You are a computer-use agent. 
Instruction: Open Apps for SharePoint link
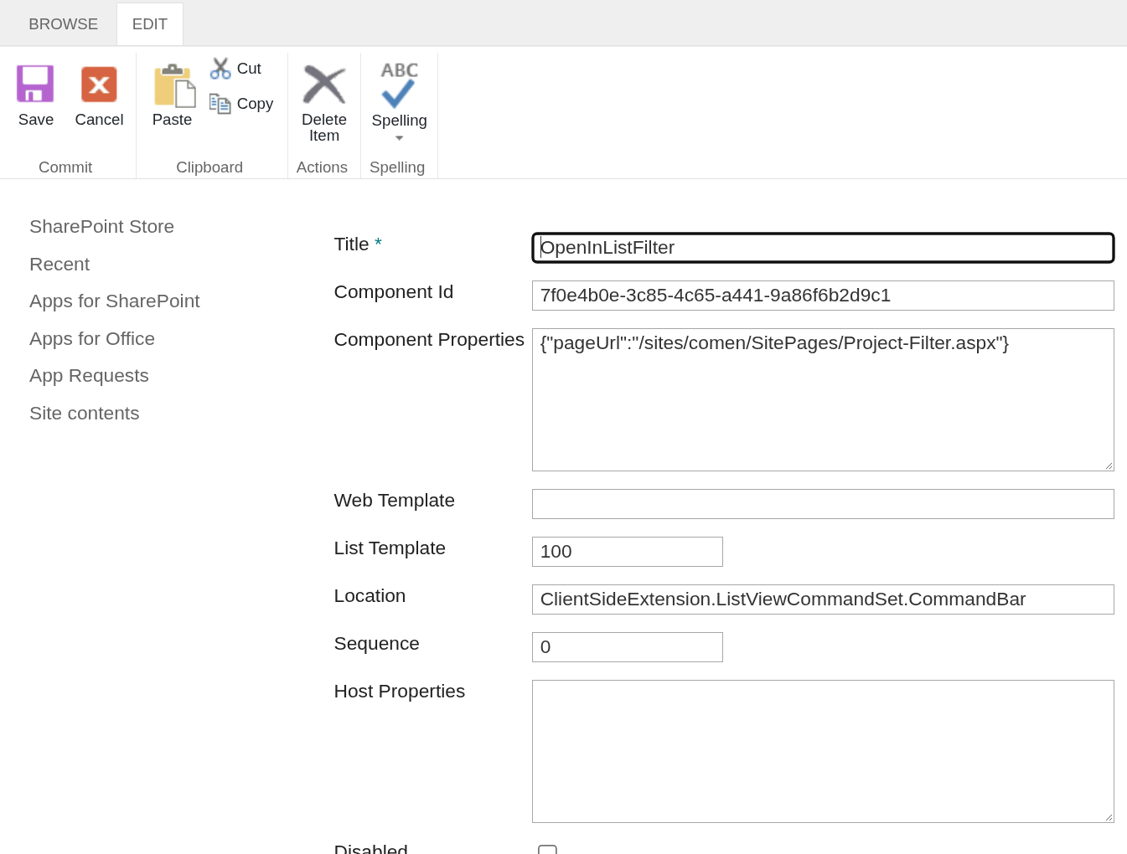click(x=115, y=301)
